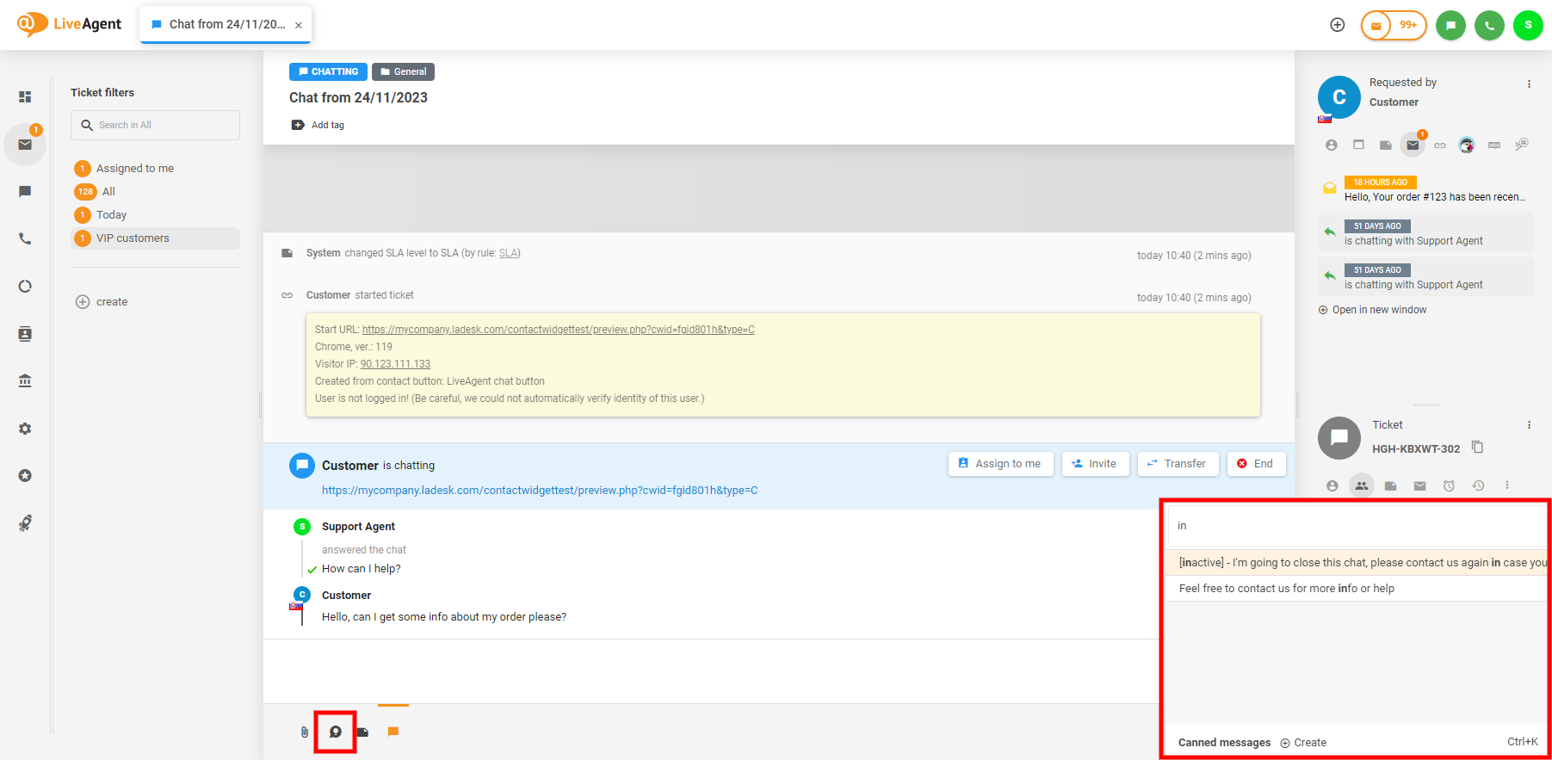Open the Configuration gear icon in the sidebar
The image size is (1552, 760).
point(25,429)
